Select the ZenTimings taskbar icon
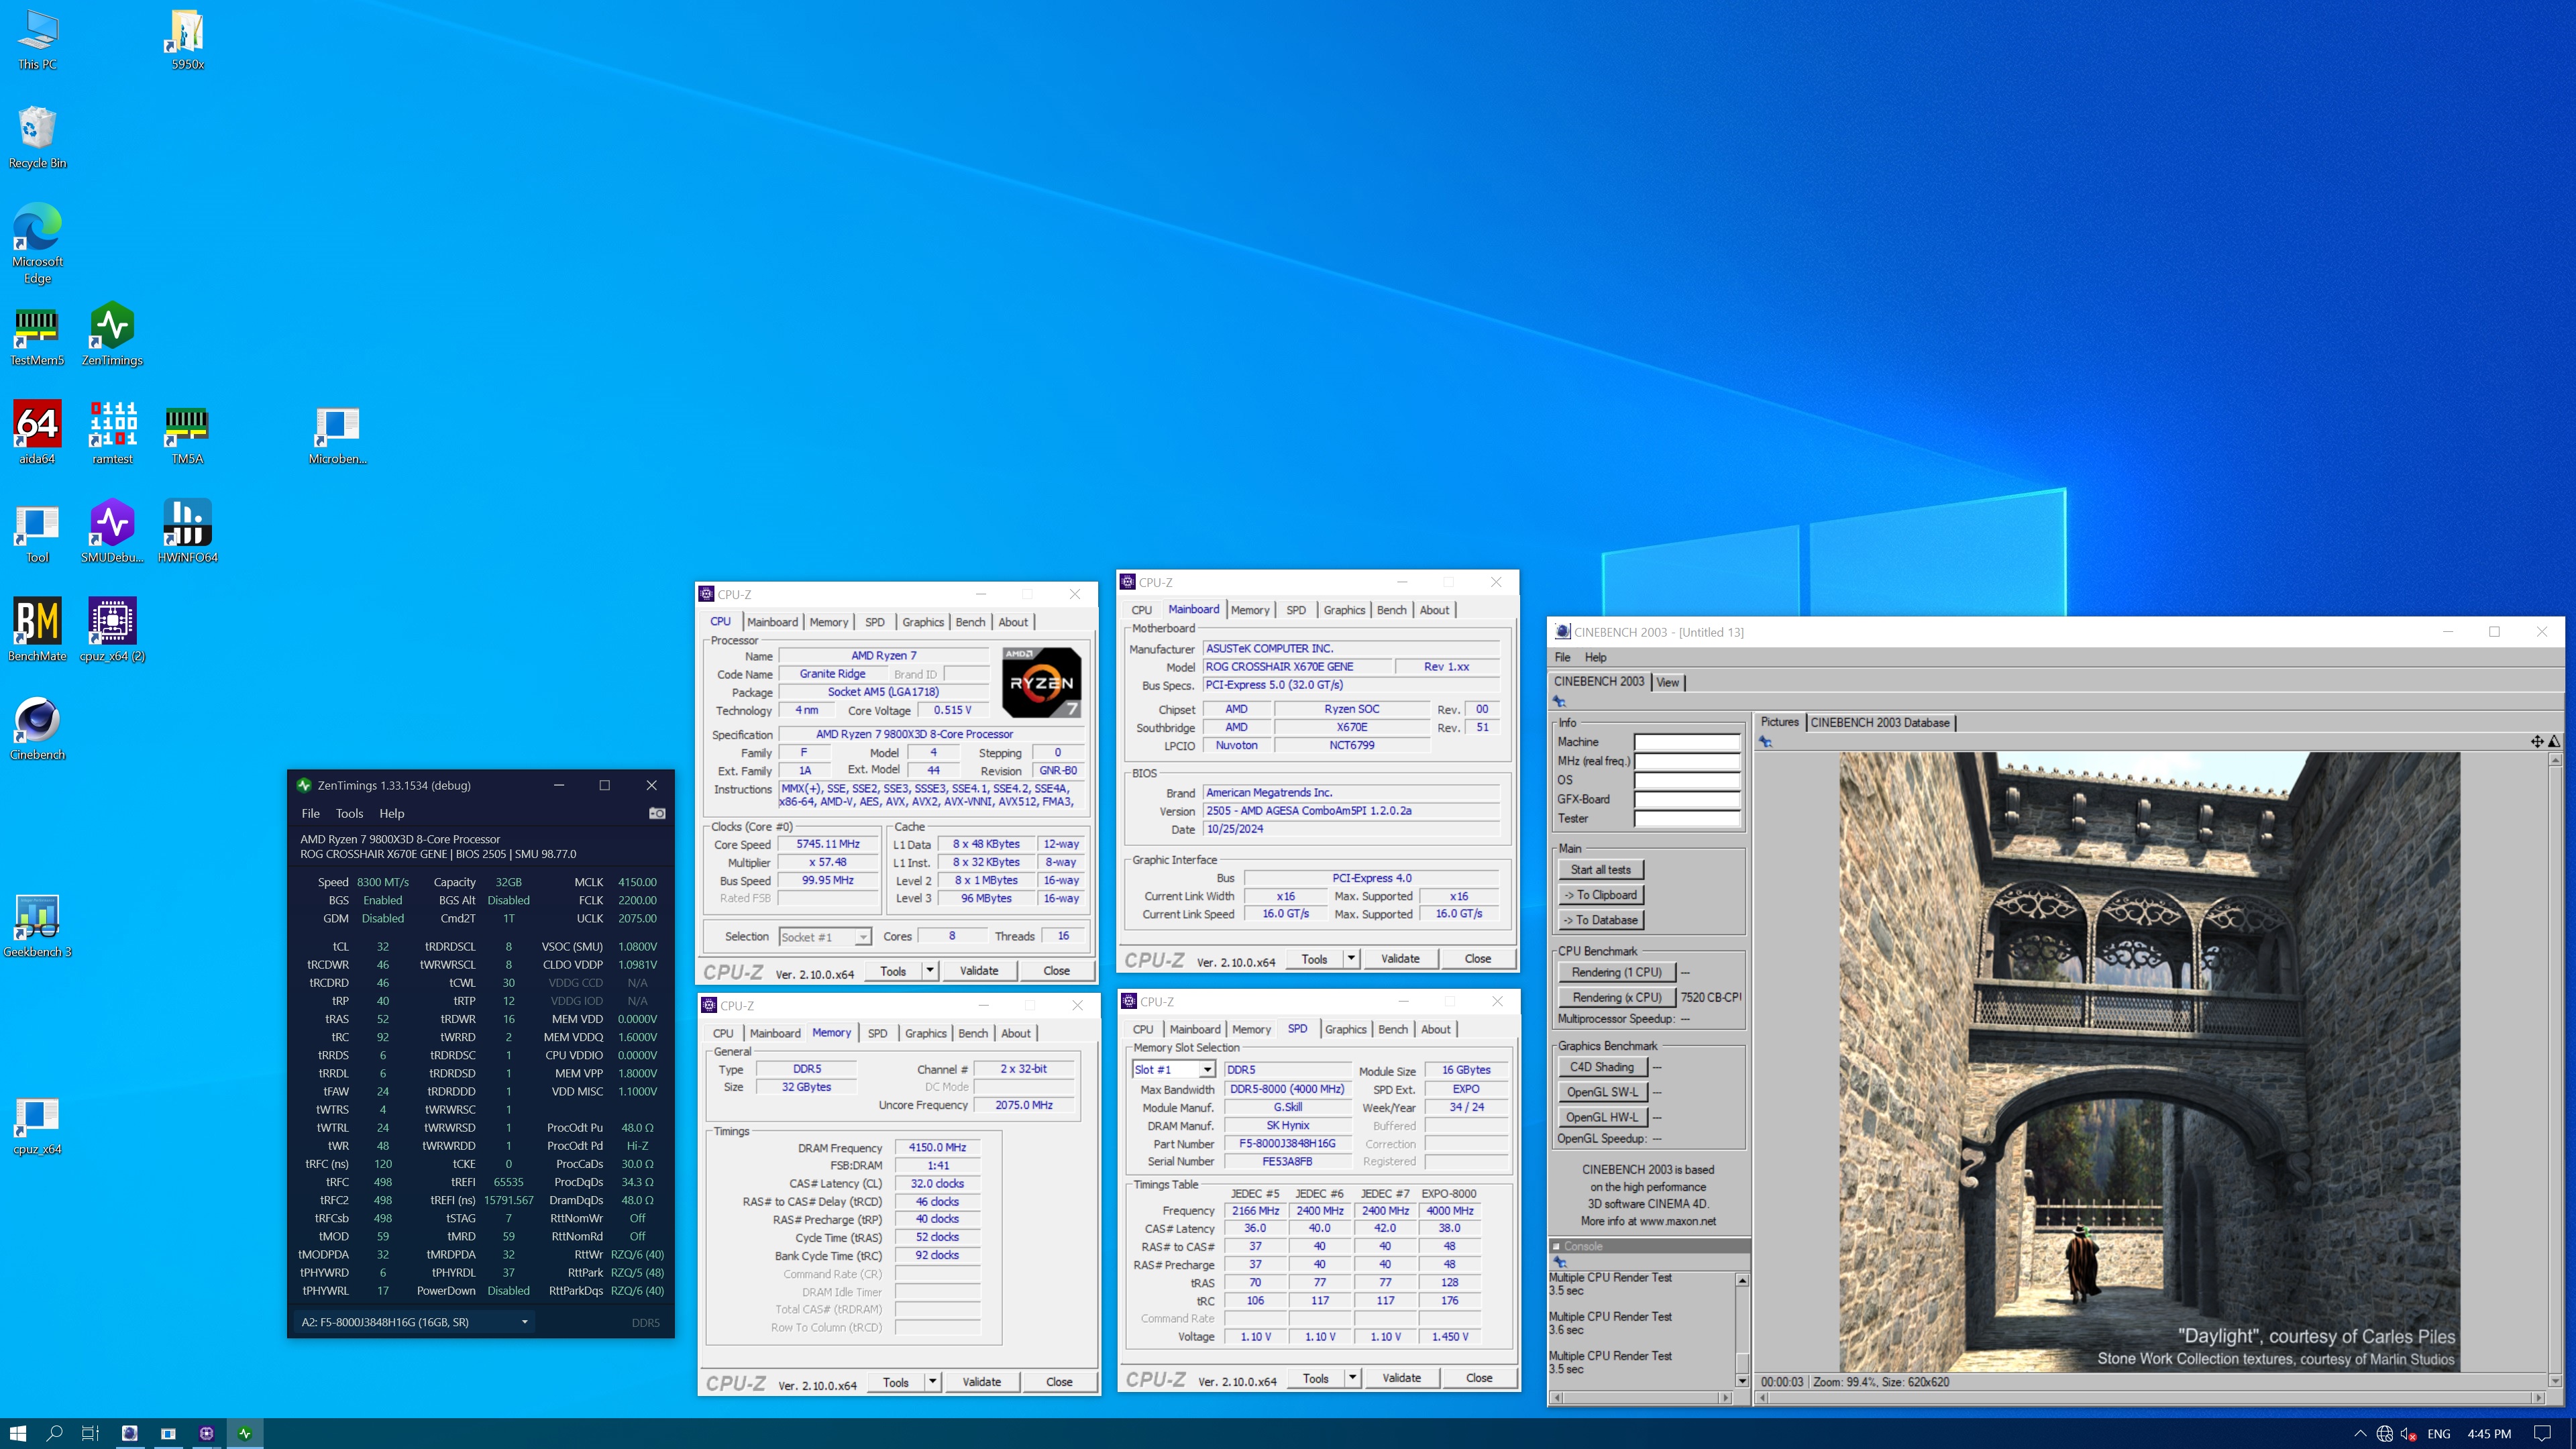 coord(244,1433)
